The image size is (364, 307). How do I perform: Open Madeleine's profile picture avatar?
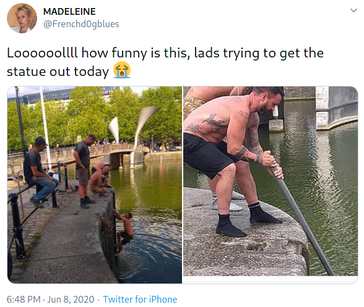(22, 18)
